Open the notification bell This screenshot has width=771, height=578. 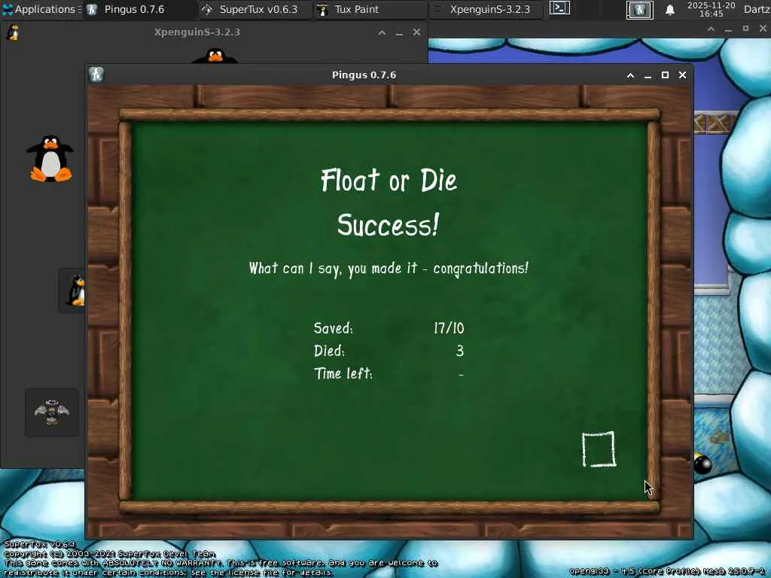[x=669, y=10]
